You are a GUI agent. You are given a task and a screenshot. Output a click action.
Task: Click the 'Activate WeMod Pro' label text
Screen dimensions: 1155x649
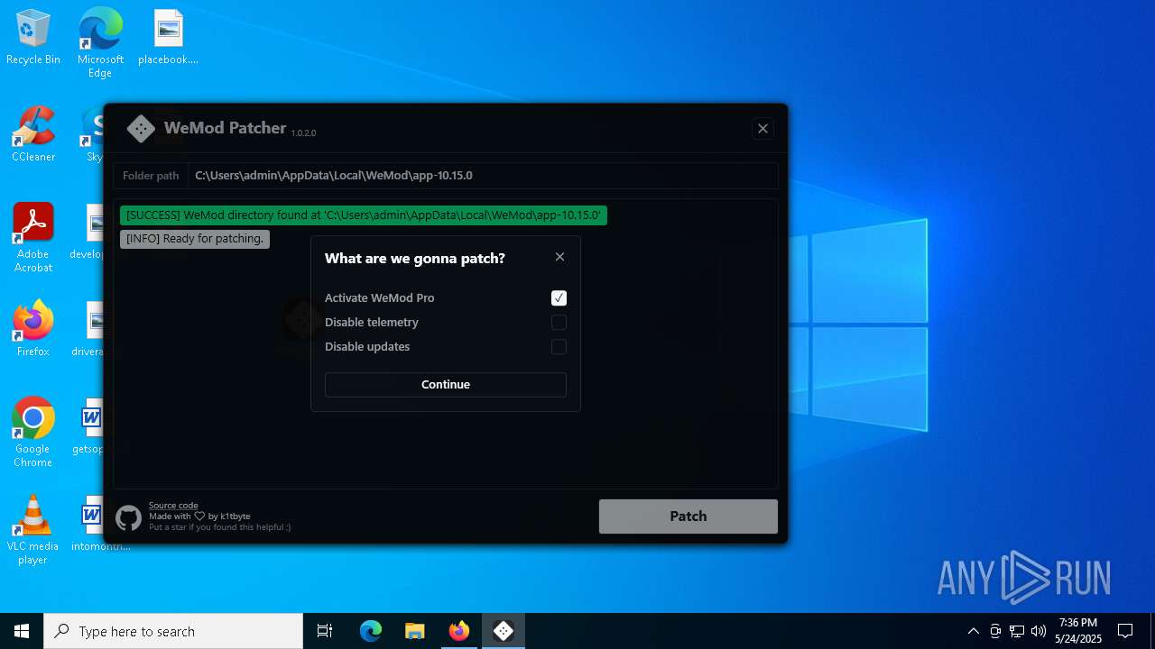[x=379, y=298]
